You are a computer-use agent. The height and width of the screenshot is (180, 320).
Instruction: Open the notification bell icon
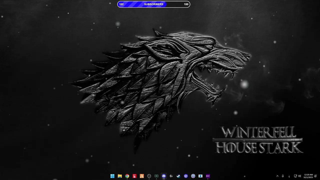pos(315,176)
